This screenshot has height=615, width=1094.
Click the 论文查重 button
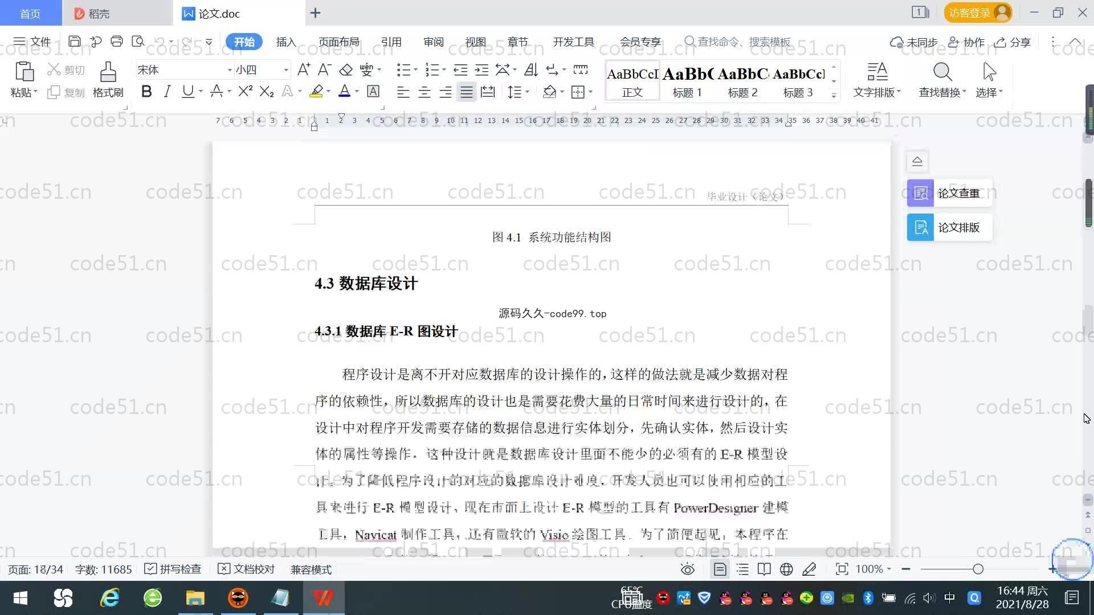[949, 194]
